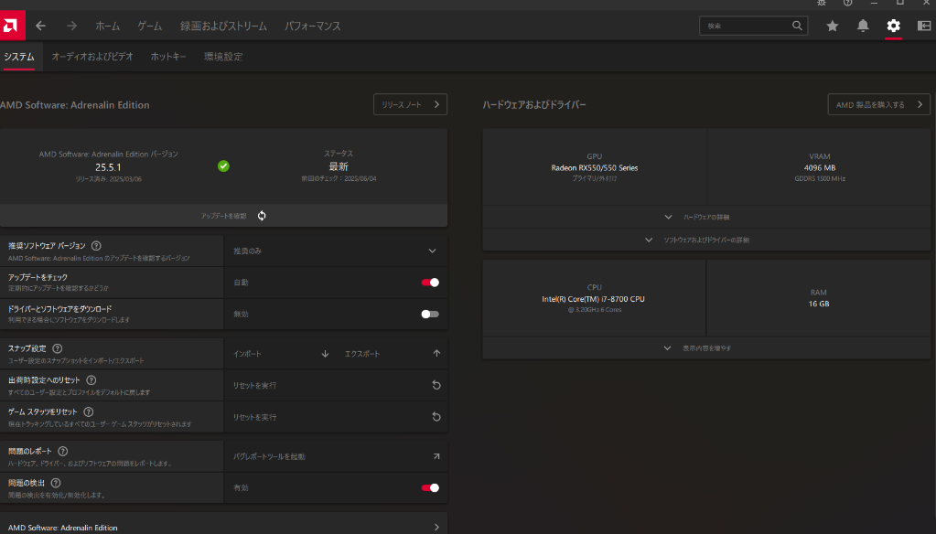Open the ホーム menu
The height and width of the screenshot is (534, 936).
point(107,26)
